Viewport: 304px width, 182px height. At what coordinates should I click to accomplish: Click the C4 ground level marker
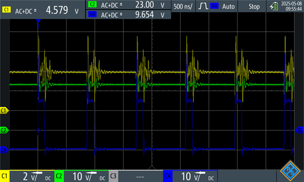click(4, 150)
